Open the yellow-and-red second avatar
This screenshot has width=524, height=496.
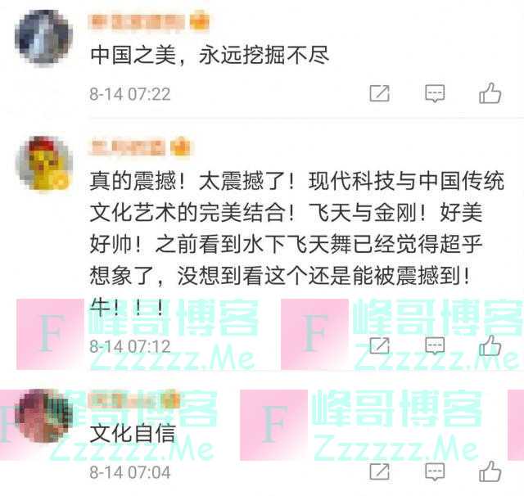43,163
